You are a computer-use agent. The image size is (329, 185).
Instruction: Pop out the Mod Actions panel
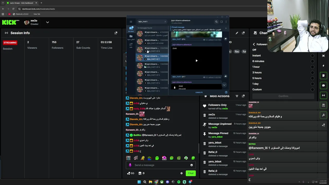point(243,96)
